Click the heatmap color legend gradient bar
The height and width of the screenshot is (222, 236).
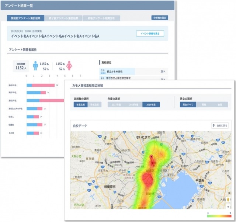click(x=219, y=216)
